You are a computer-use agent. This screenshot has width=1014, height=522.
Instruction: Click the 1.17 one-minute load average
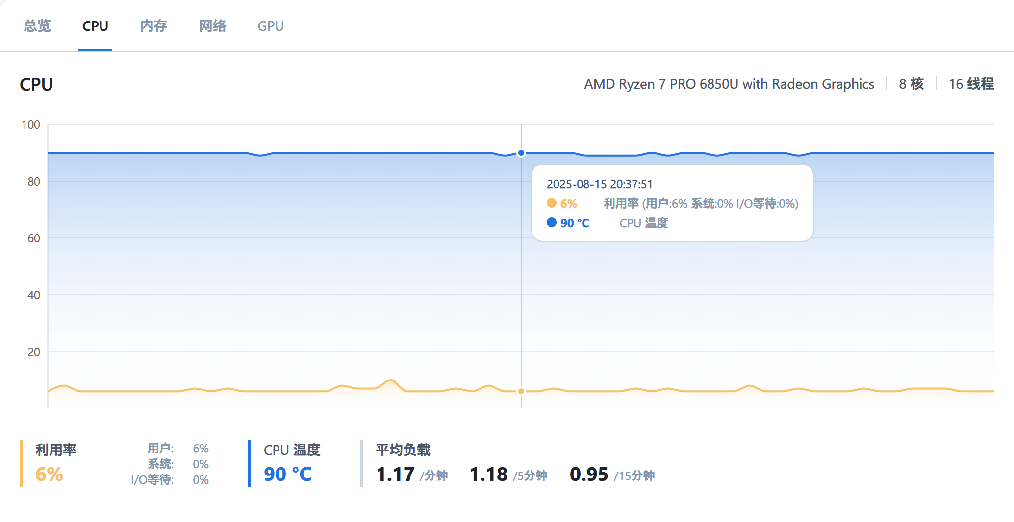click(395, 474)
